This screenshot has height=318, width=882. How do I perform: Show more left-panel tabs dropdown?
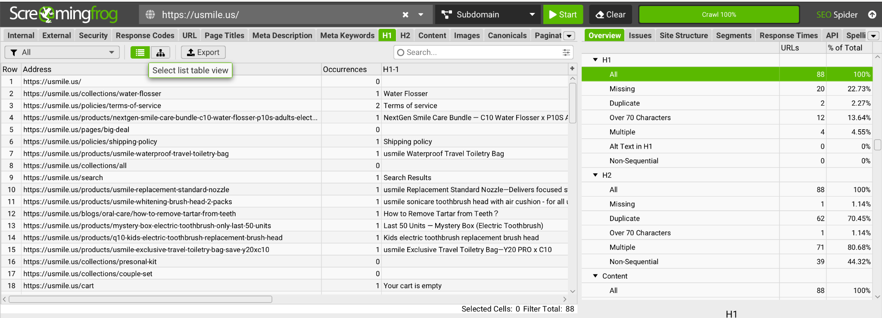click(x=569, y=36)
